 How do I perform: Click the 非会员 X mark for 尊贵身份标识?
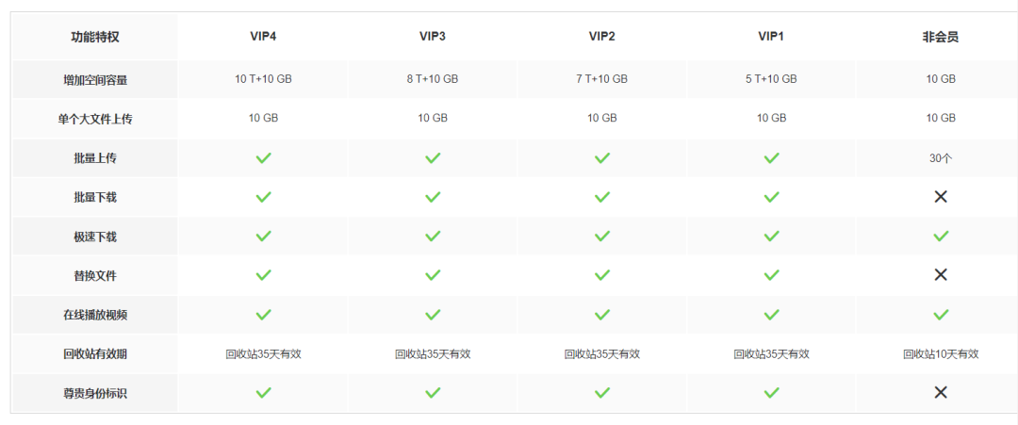click(x=941, y=393)
